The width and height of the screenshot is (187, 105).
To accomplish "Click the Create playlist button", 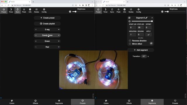I will 47,24.
